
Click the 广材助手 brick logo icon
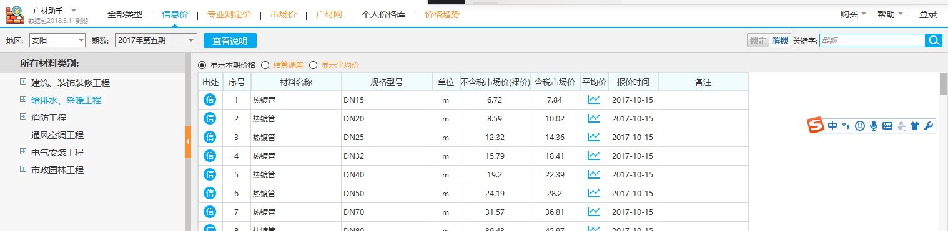(x=15, y=14)
